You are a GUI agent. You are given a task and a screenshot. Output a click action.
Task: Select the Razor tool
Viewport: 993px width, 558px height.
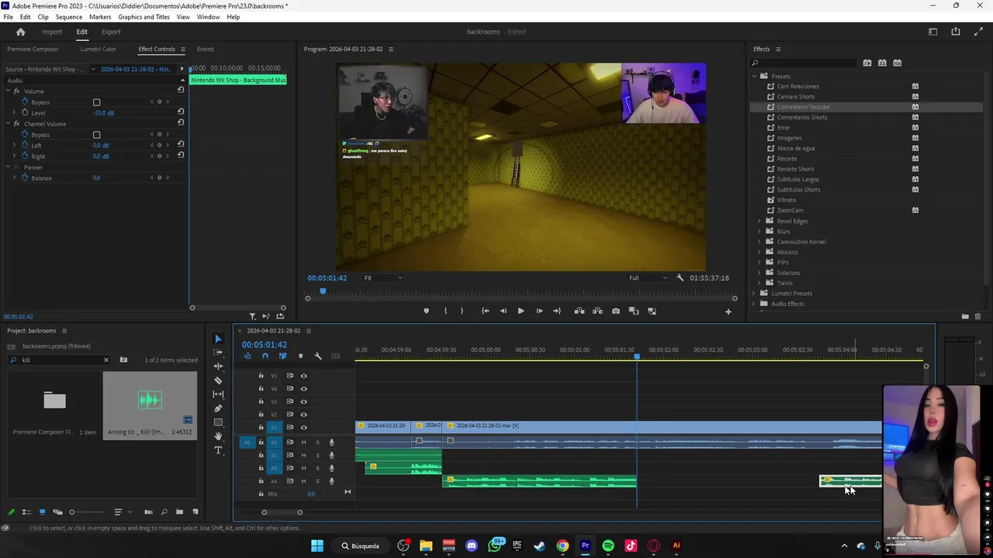(218, 381)
